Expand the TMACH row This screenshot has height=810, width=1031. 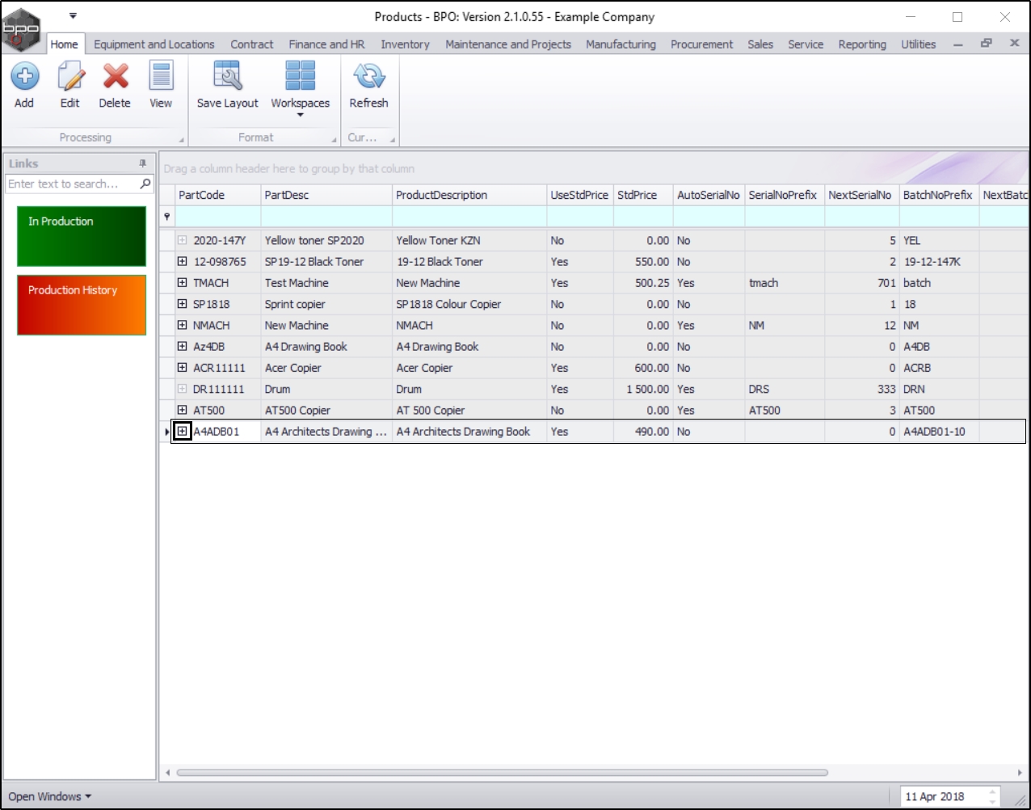click(x=182, y=283)
